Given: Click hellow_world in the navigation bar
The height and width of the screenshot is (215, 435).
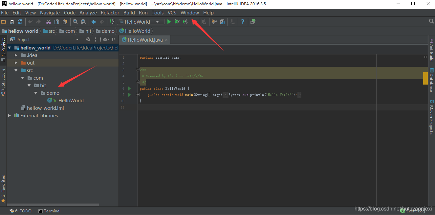Looking at the screenshot, I should [x=20, y=31].
